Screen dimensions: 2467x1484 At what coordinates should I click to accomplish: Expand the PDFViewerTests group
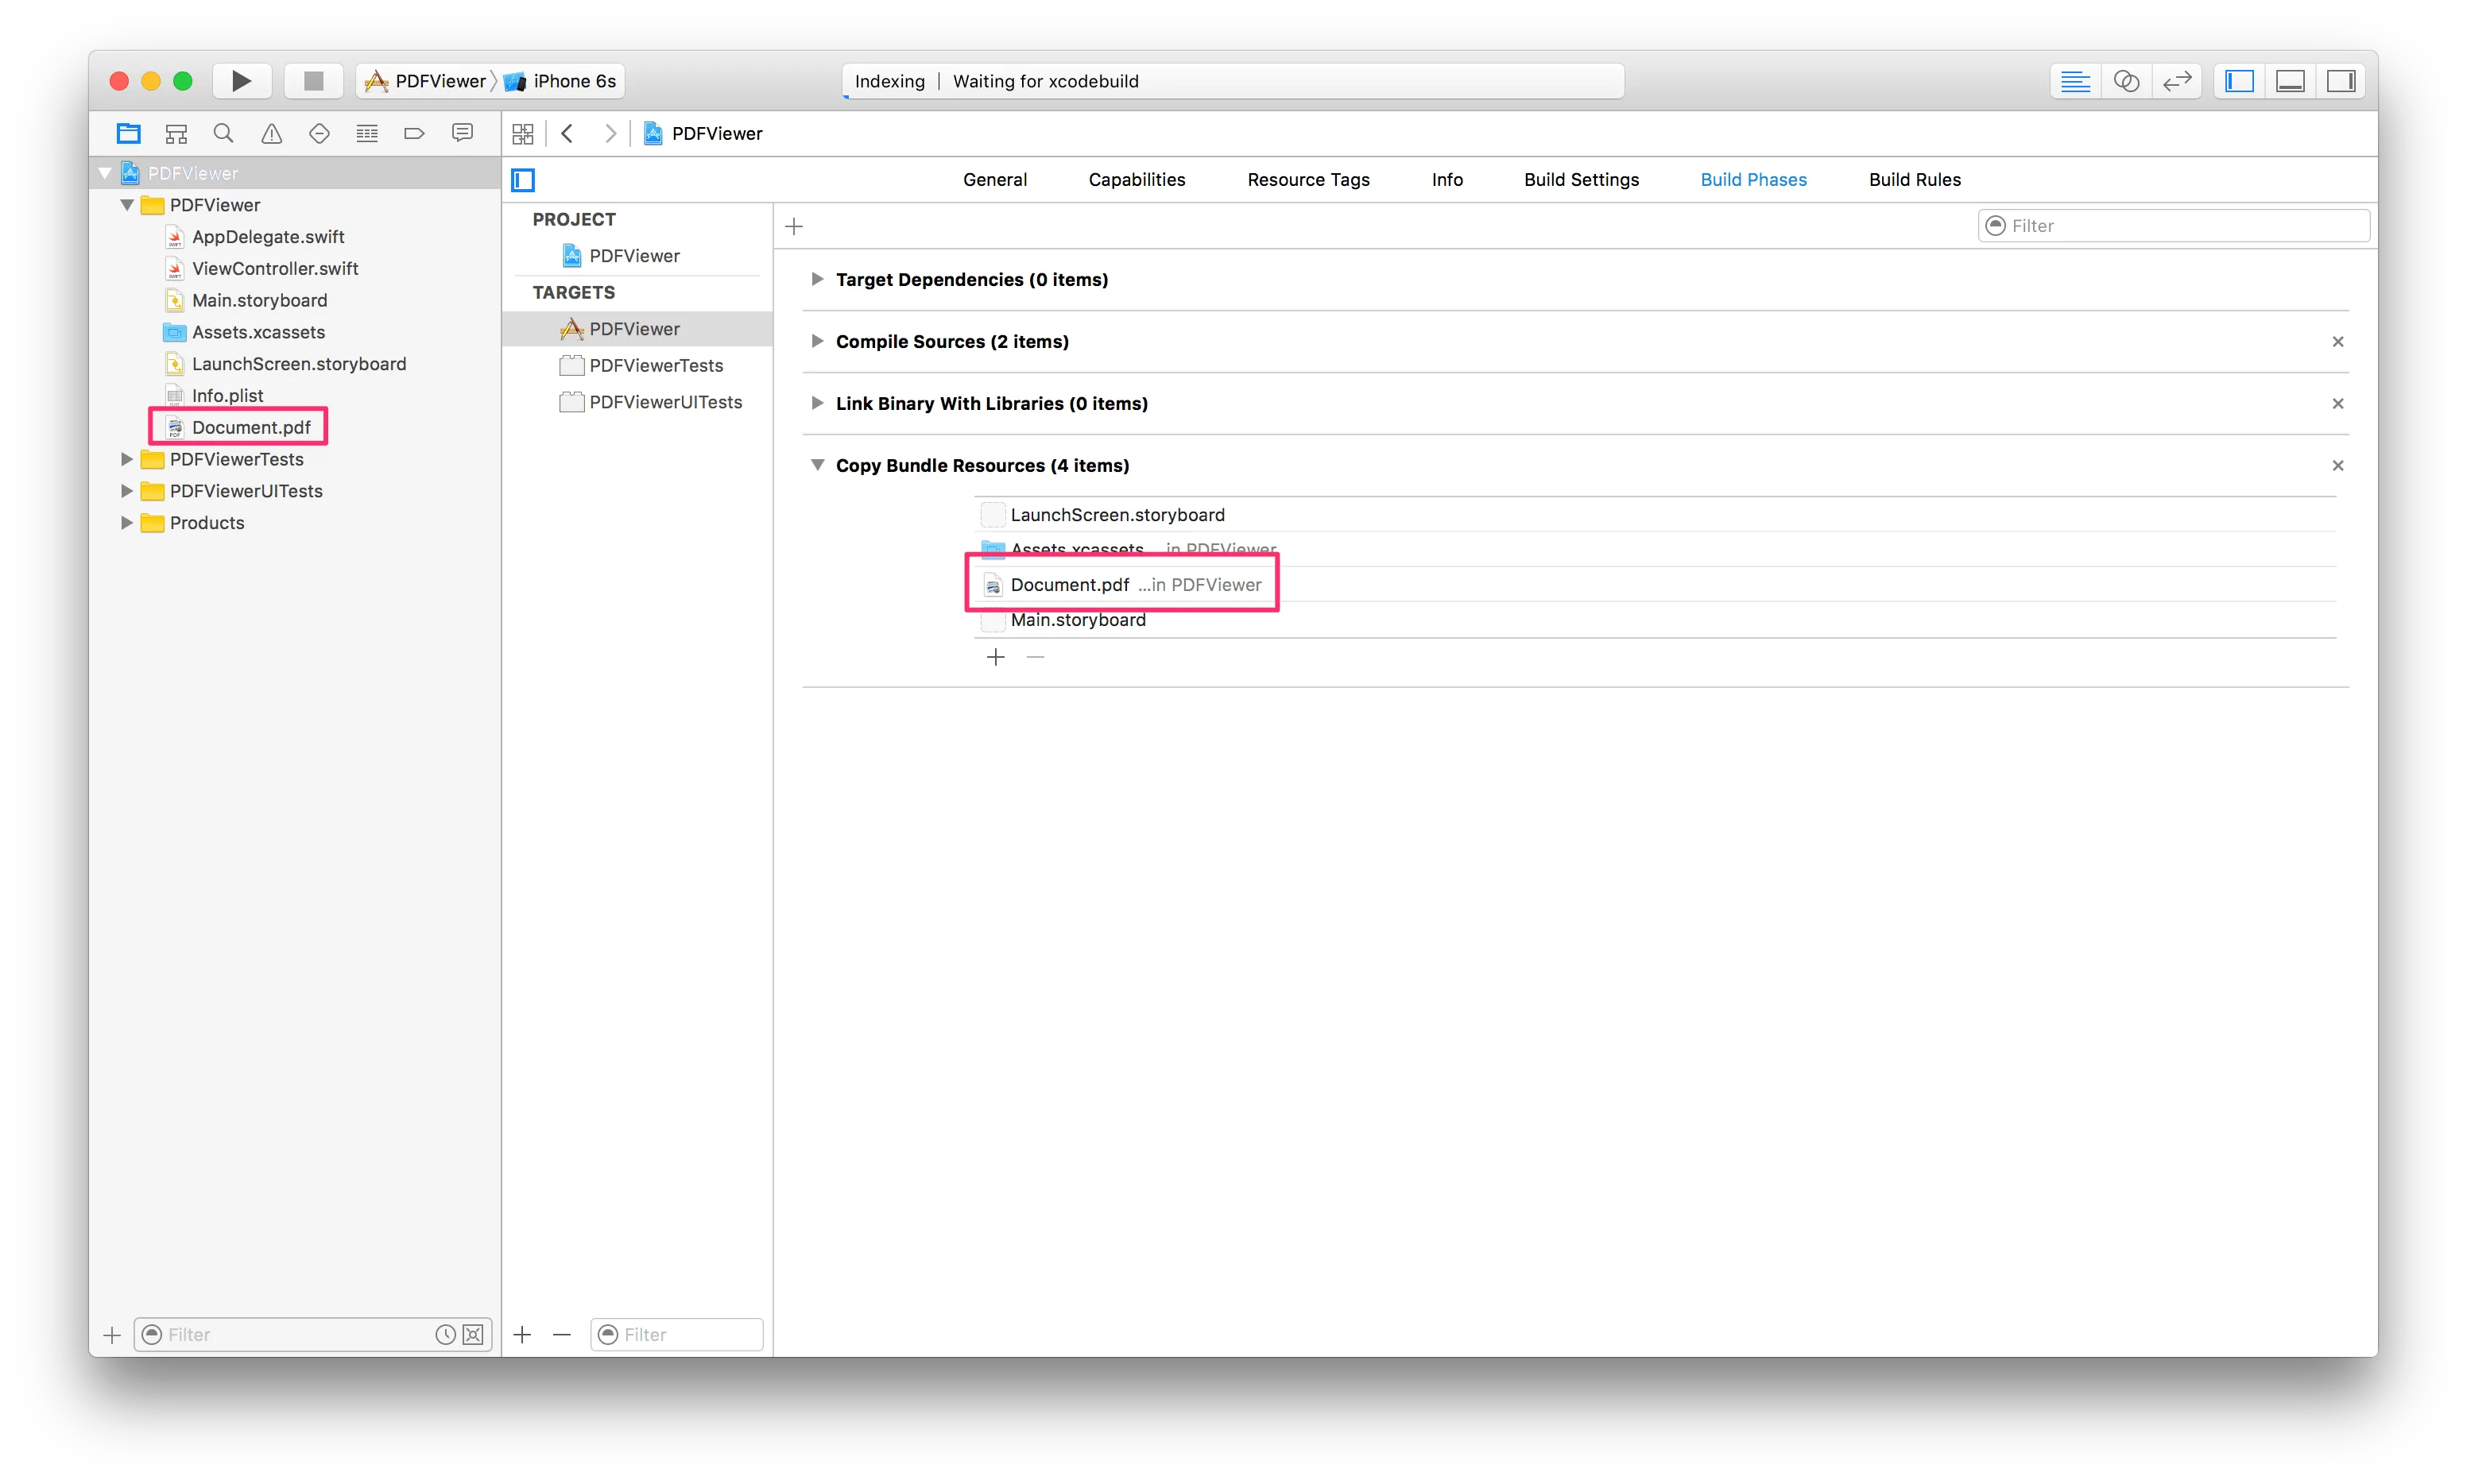(126, 459)
